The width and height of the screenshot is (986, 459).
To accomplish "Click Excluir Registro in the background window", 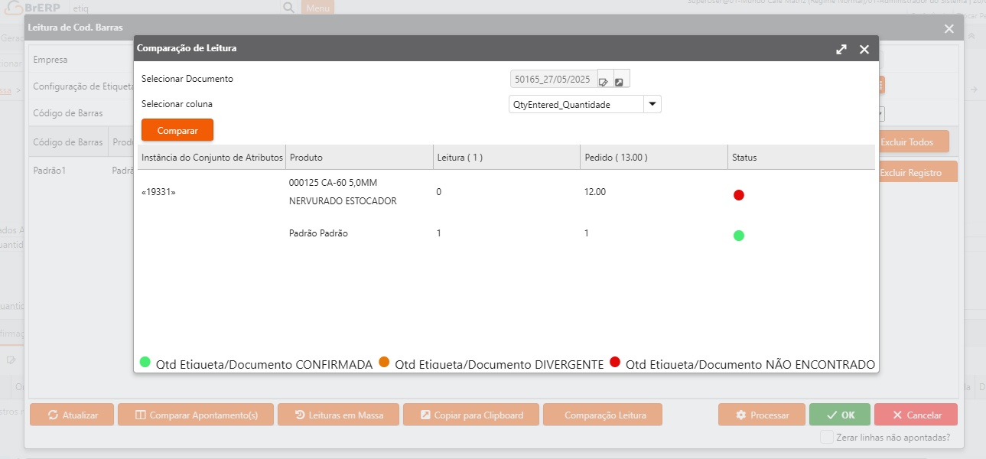I will pyautogui.click(x=916, y=172).
